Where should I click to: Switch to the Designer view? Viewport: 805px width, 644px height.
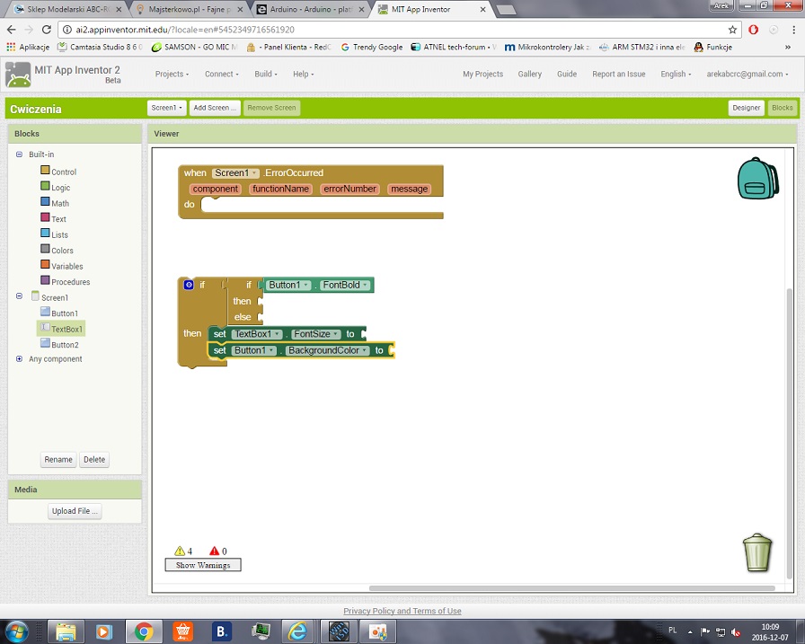point(746,108)
